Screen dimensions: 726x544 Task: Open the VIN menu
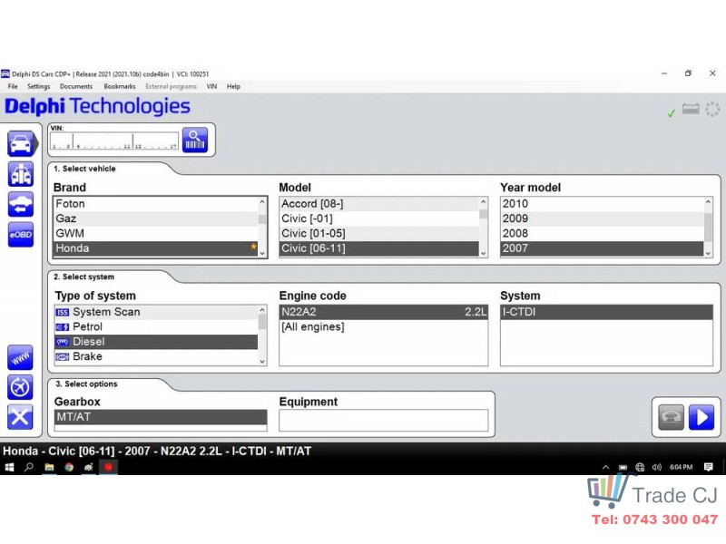[x=211, y=86]
